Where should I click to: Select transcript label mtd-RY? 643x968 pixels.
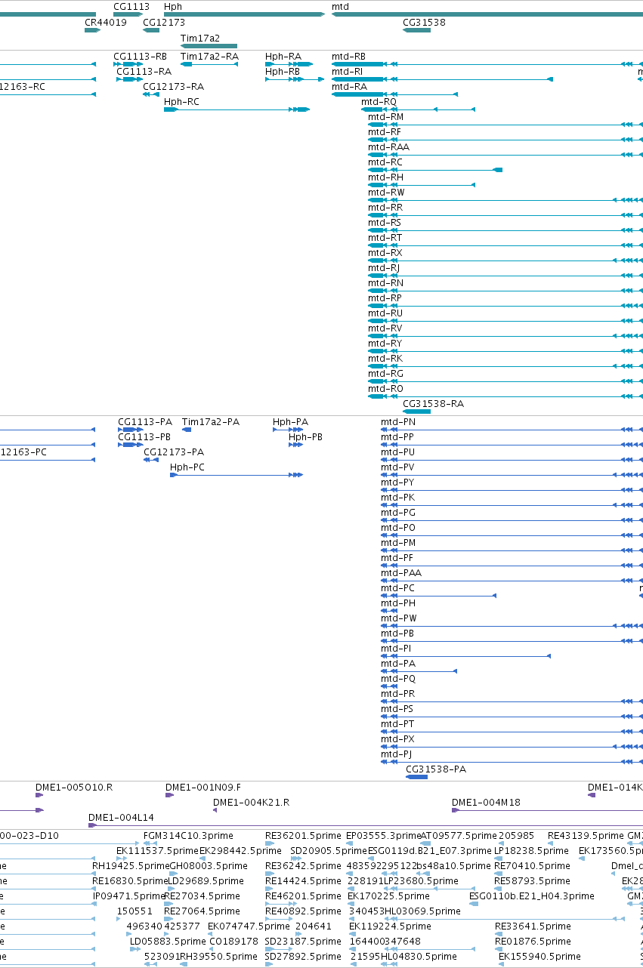pyautogui.click(x=385, y=344)
